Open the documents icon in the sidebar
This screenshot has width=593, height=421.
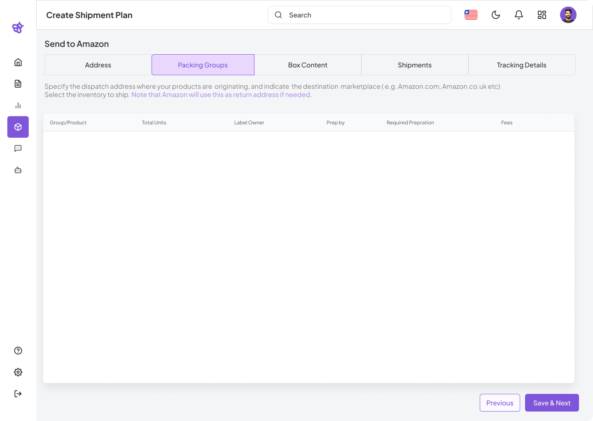[x=18, y=84]
